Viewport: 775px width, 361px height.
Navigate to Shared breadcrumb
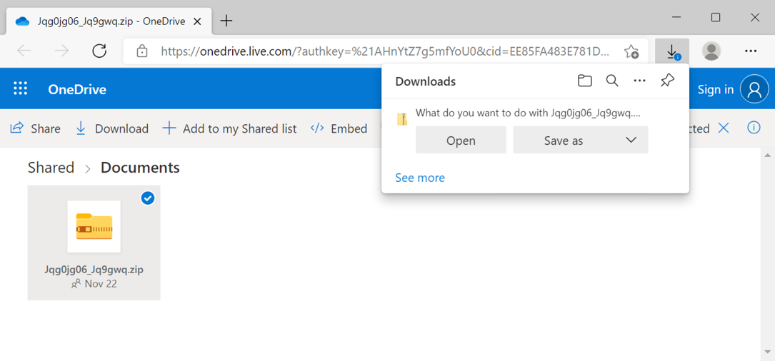pyautogui.click(x=51, y=168)
